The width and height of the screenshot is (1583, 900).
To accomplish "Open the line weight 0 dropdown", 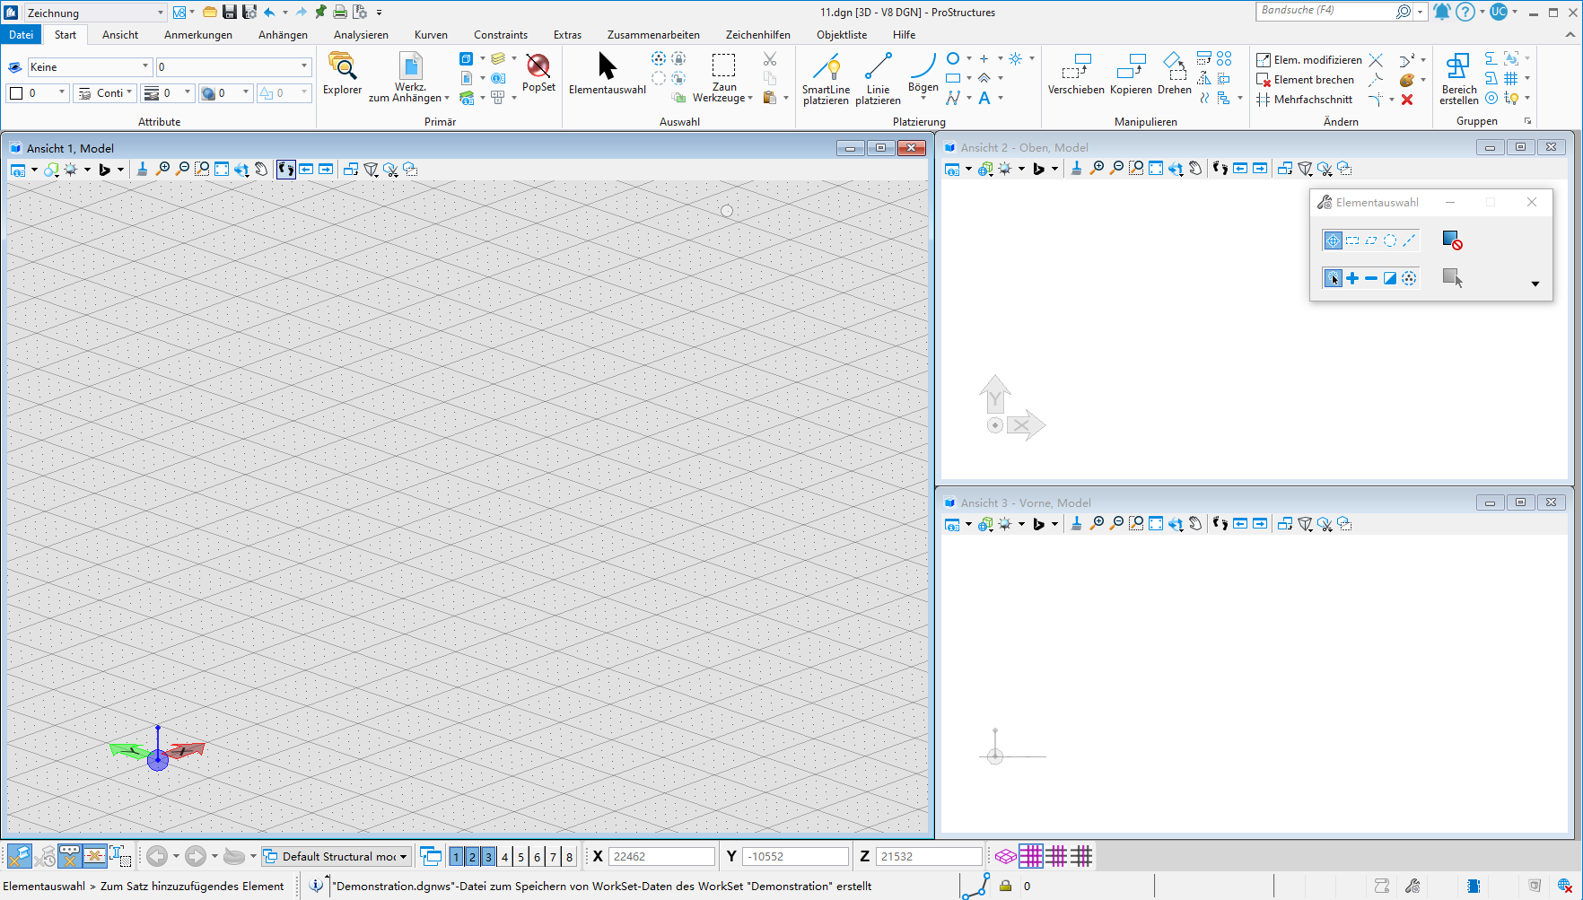I will pos(167,93).
